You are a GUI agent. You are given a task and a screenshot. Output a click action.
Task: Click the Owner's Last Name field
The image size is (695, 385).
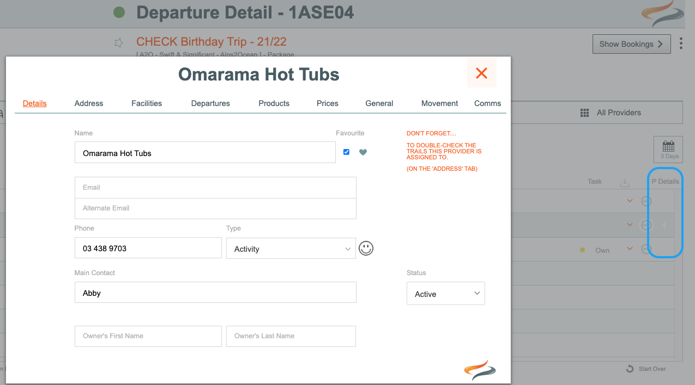pyautogui.click(x=291, y=336)
